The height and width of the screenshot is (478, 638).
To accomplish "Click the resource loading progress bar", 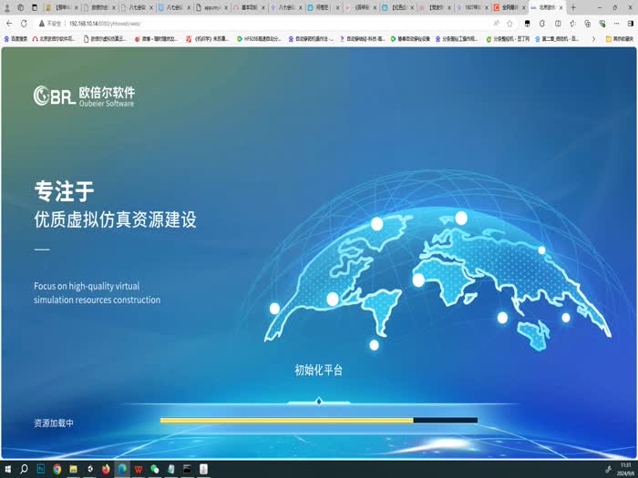I will point(318,421).
